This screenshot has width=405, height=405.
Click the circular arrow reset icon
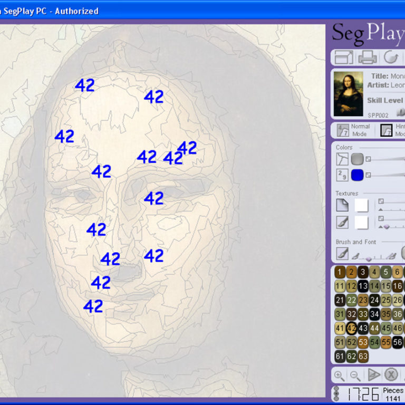tap(391, 57)
